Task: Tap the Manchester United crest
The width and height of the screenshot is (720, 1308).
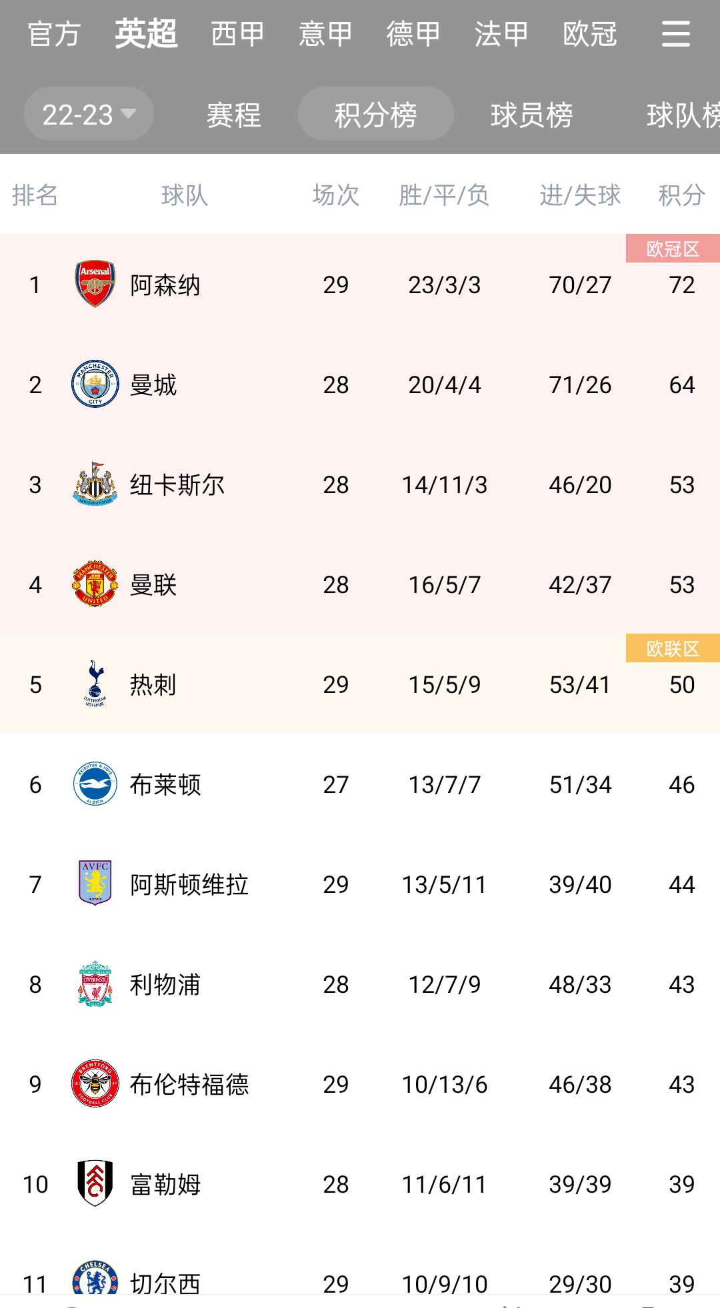Action: (x=95, y=584)
